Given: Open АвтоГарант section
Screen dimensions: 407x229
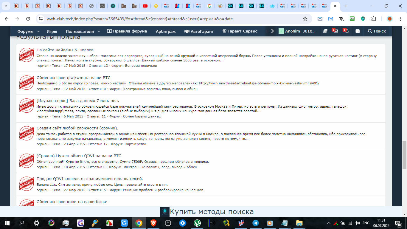Looking at the screenshot, I should coord(199,31).
